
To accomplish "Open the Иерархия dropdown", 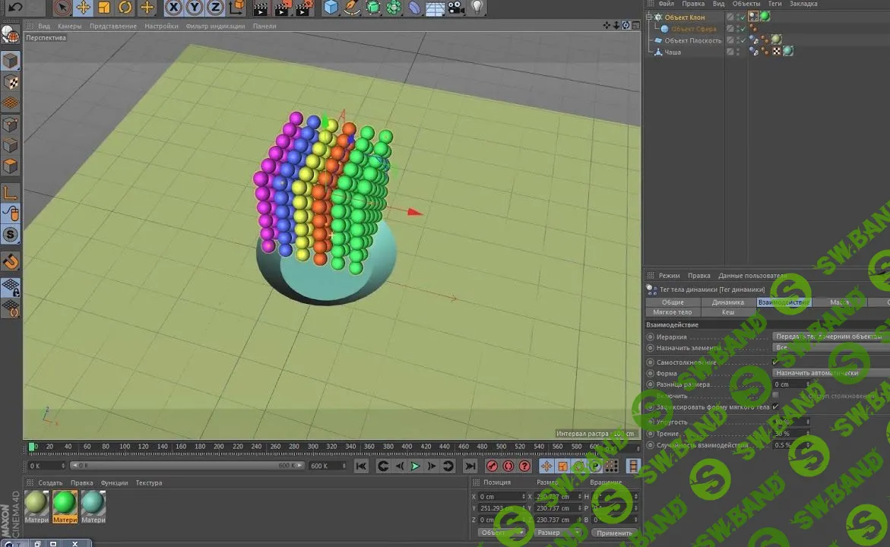I will pos(828,337).
